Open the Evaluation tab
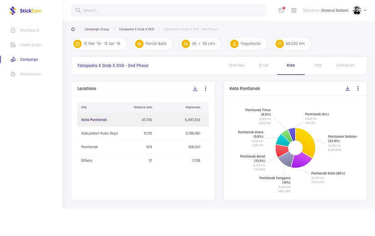Screen dimensions: 375x236 pyautogui.click(x=345, y=65)
